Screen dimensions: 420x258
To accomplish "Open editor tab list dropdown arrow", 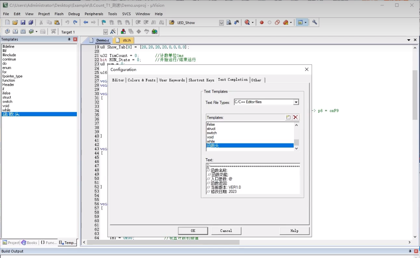I will point(409,40).
